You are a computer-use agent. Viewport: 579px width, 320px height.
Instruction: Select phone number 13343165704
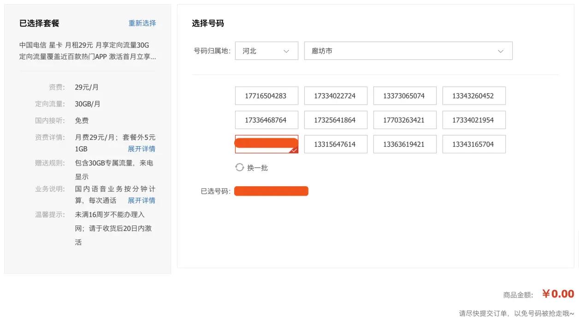[x=474, y=144]
